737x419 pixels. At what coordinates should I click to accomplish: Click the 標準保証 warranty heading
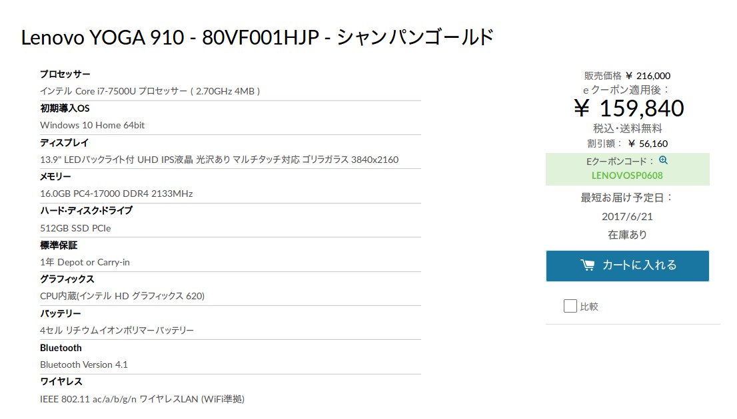click(x=59, y=245)
